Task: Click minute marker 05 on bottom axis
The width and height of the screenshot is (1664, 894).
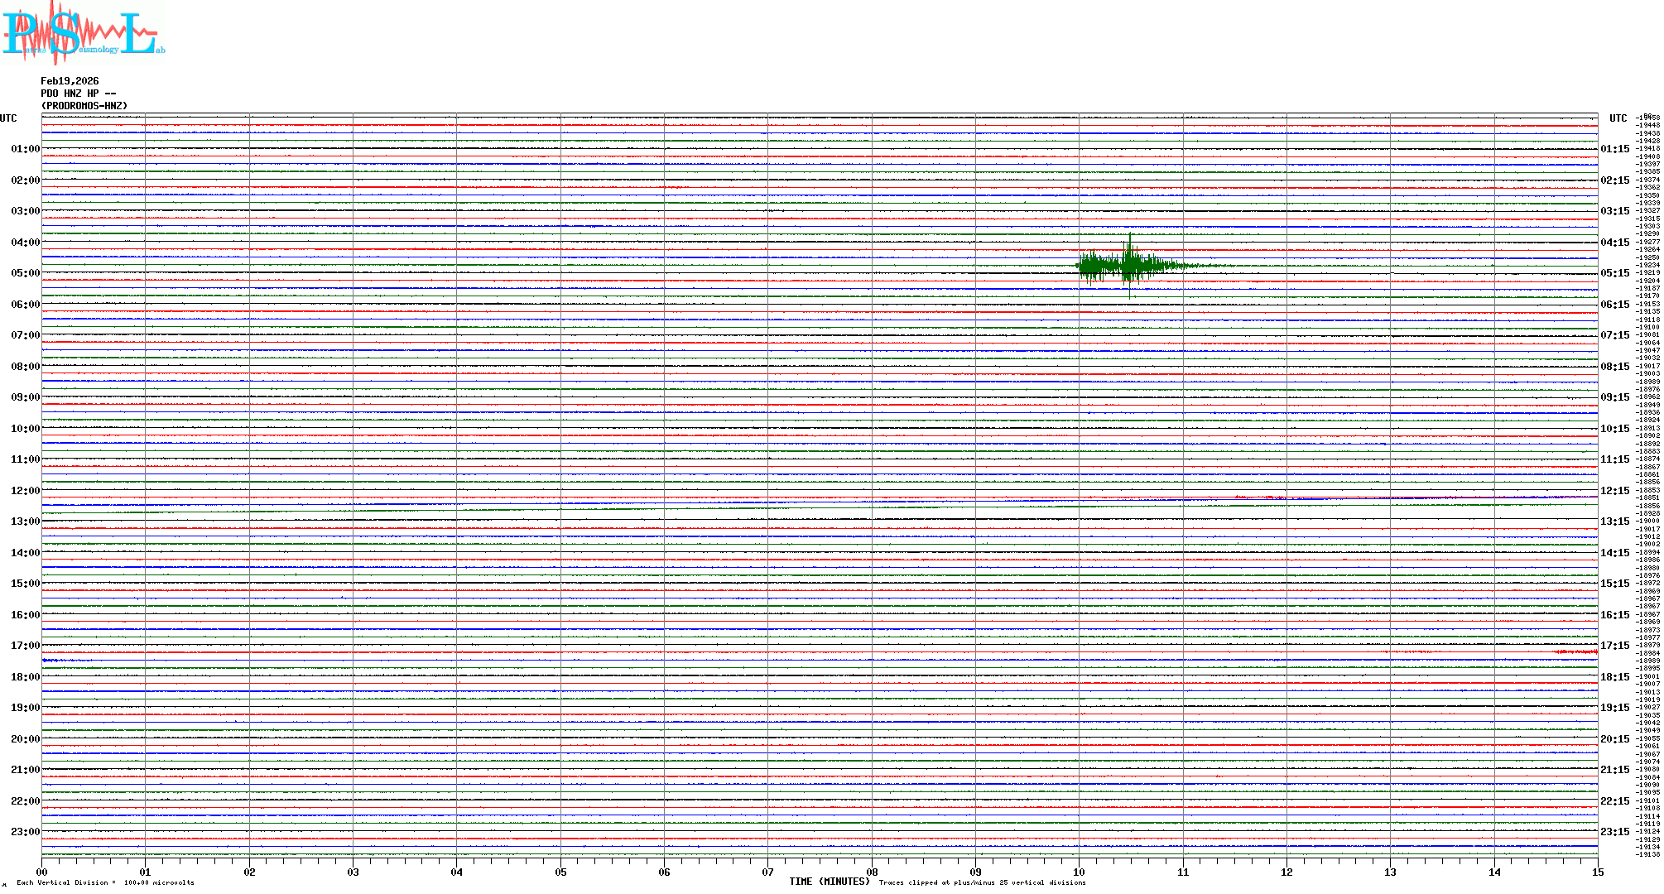Action: pyautogui.click(x=560, y=872)
